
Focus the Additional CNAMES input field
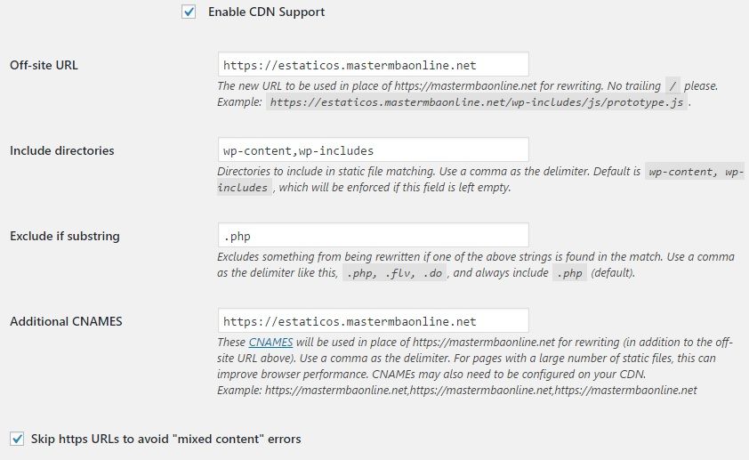click(x=373, y=321)
